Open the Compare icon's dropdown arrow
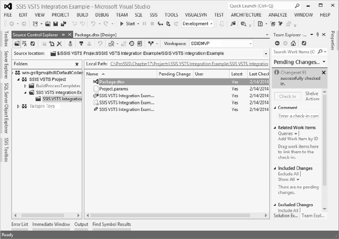339x239 pixels. click(x=117, y=44)
